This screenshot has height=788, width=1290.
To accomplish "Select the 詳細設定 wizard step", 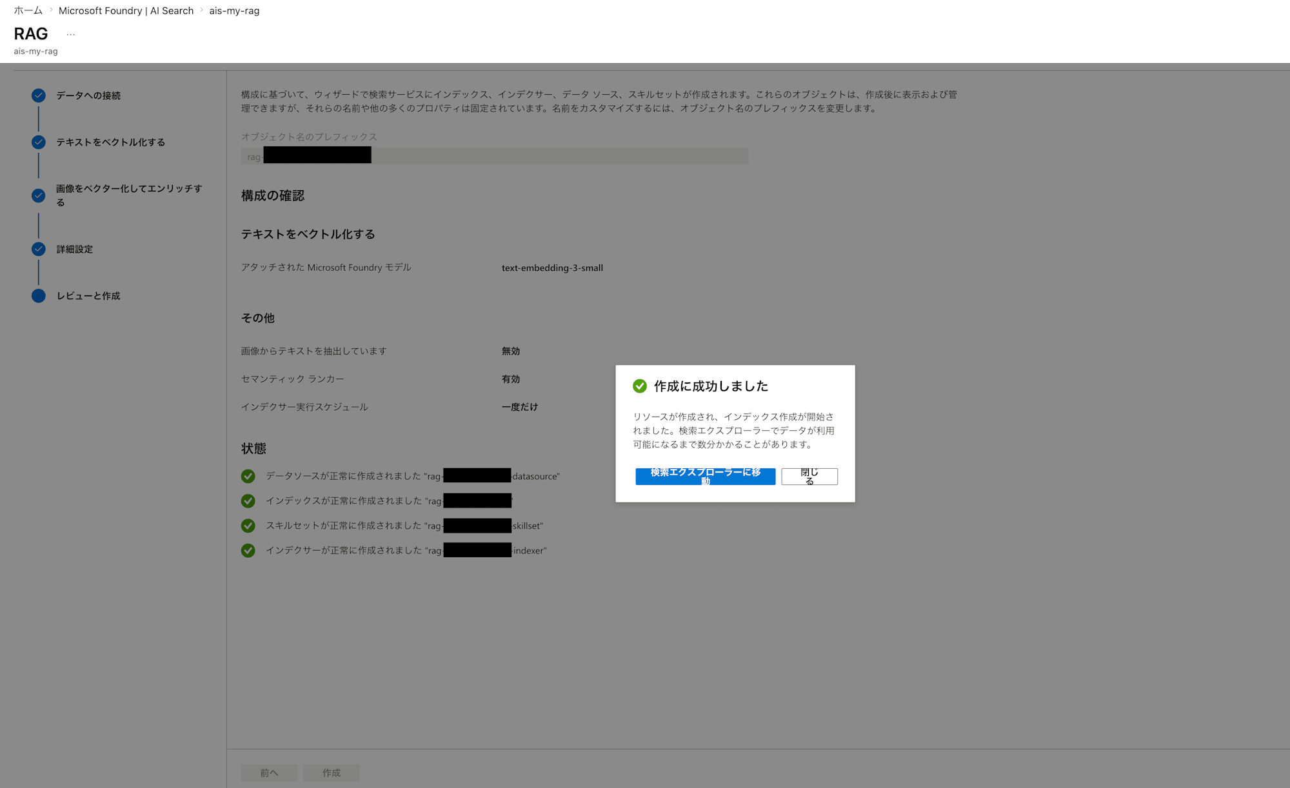I will click(75, 249).
